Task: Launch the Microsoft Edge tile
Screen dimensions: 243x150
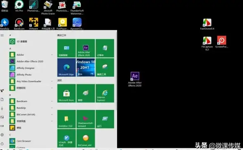Action: 67,67
